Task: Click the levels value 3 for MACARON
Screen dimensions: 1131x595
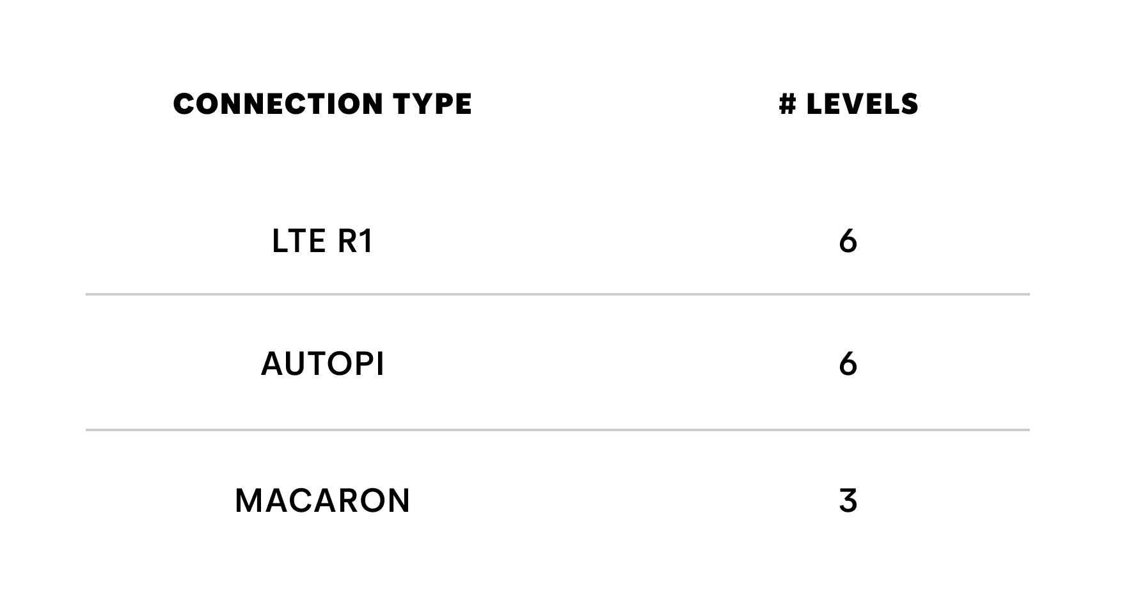Action: (848, 501)
